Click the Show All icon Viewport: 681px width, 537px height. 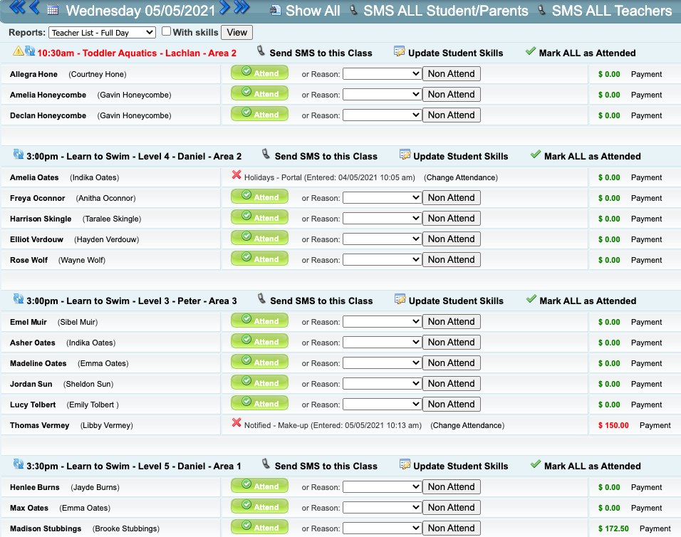[x=276, y=10]
